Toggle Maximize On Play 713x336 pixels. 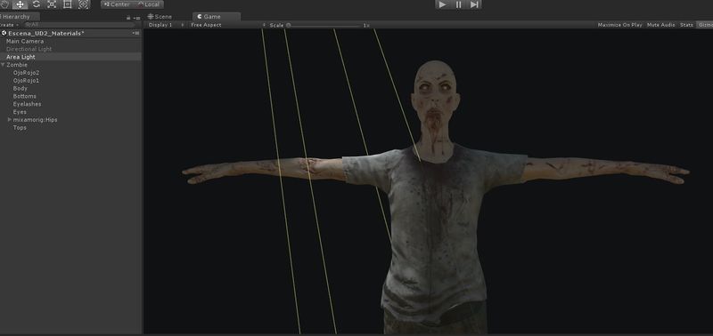pyautogui.click(x=619, y=25)
